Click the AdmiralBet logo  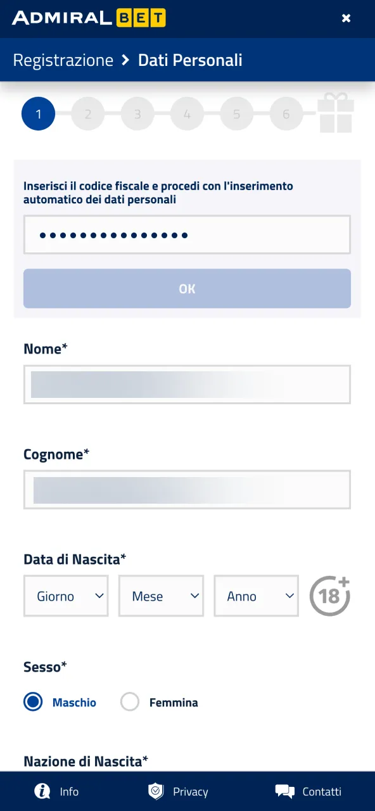coord(89,18)
